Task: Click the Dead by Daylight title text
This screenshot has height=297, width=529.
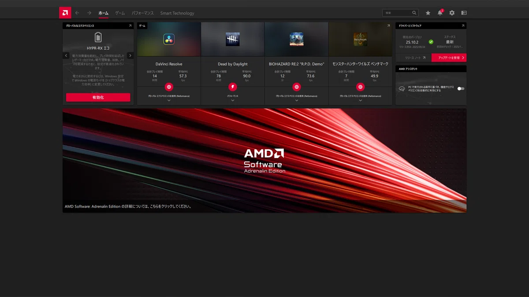Action: [x=233, y=64]
